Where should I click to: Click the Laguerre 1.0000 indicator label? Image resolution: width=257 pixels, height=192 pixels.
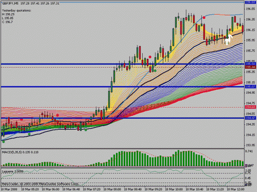coord(12,172)
